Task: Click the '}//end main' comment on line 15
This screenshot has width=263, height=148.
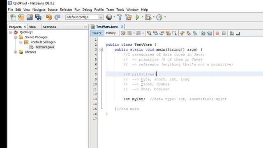Action: click(x=127, y=109)
